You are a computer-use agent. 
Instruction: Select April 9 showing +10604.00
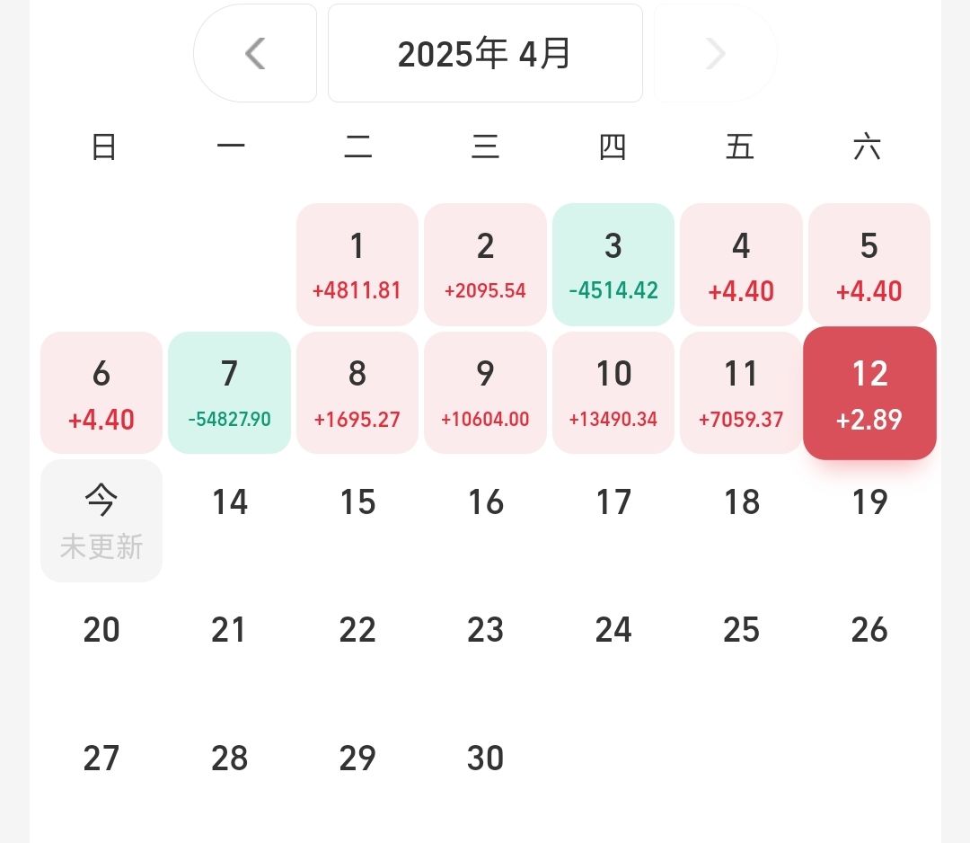click(485, 393)
